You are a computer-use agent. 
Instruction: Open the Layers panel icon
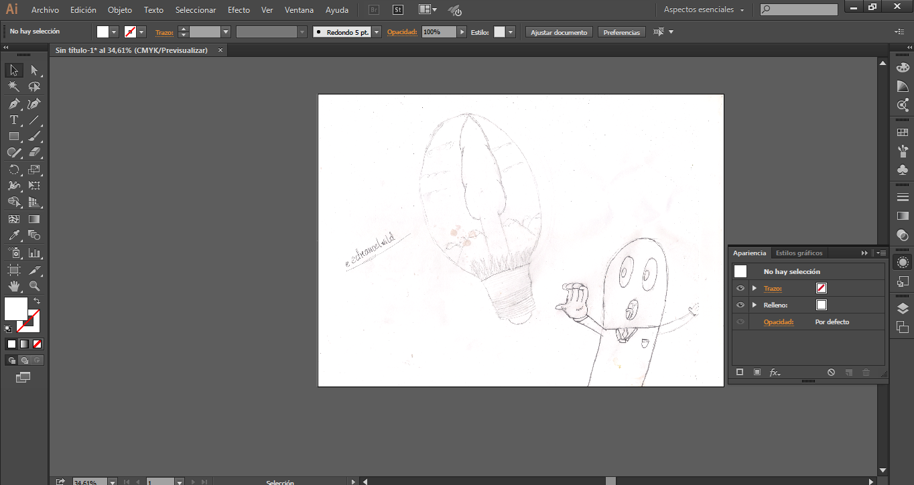[x=903, y=307]
